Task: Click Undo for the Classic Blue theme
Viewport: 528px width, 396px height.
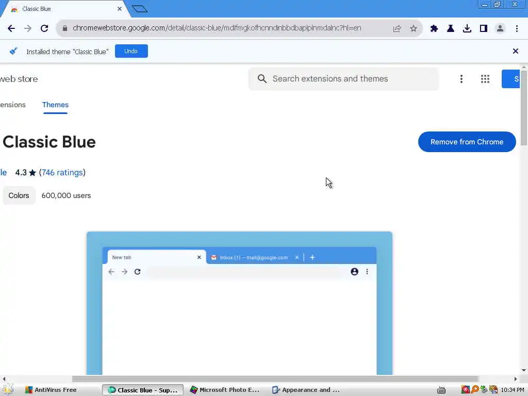Action: pyautogui.click(x=131, y=51)
